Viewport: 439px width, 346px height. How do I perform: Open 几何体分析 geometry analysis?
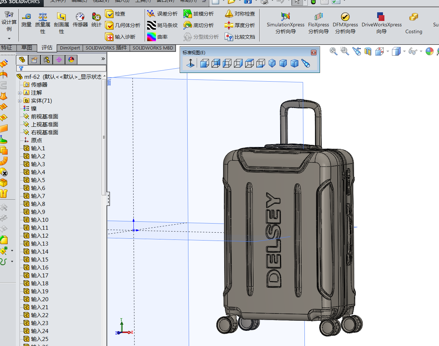point(123,25)
